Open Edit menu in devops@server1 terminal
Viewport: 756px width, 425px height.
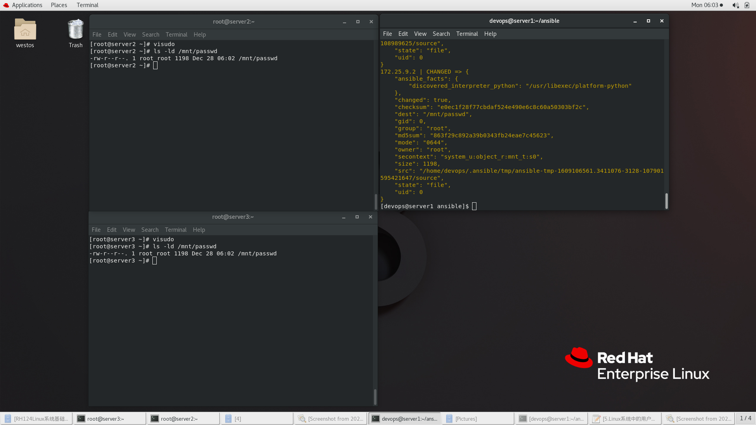point(403,34)
